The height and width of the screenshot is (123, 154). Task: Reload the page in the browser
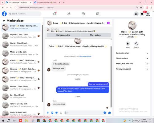tap(11, 7)
